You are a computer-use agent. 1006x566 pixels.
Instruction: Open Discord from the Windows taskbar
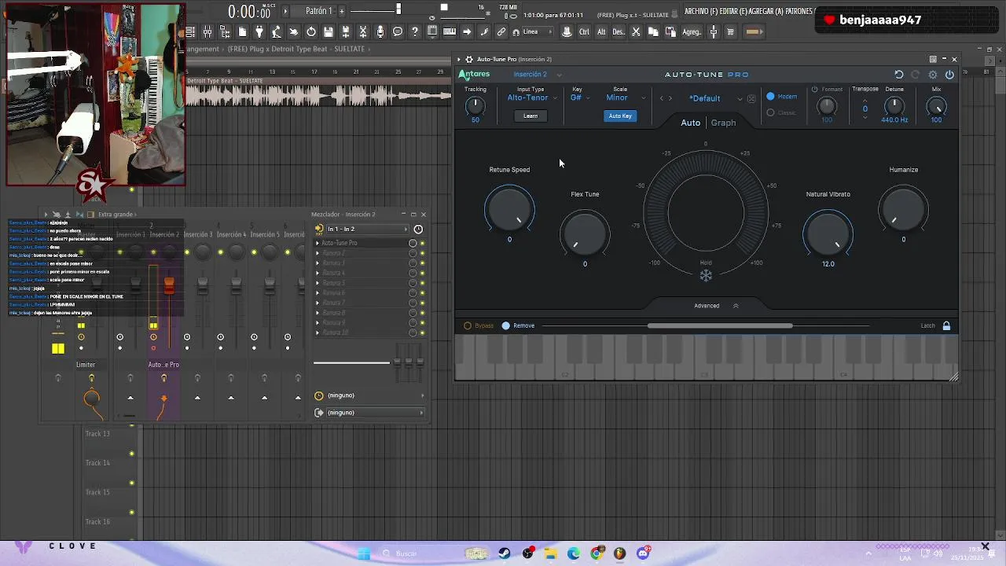click(x=643, y=553)
